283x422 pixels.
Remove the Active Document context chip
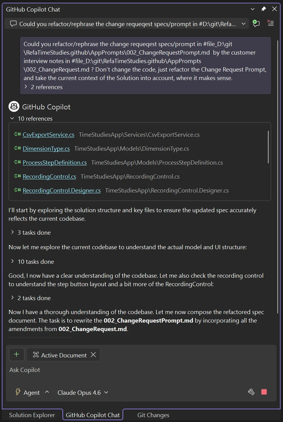[93, 355]
